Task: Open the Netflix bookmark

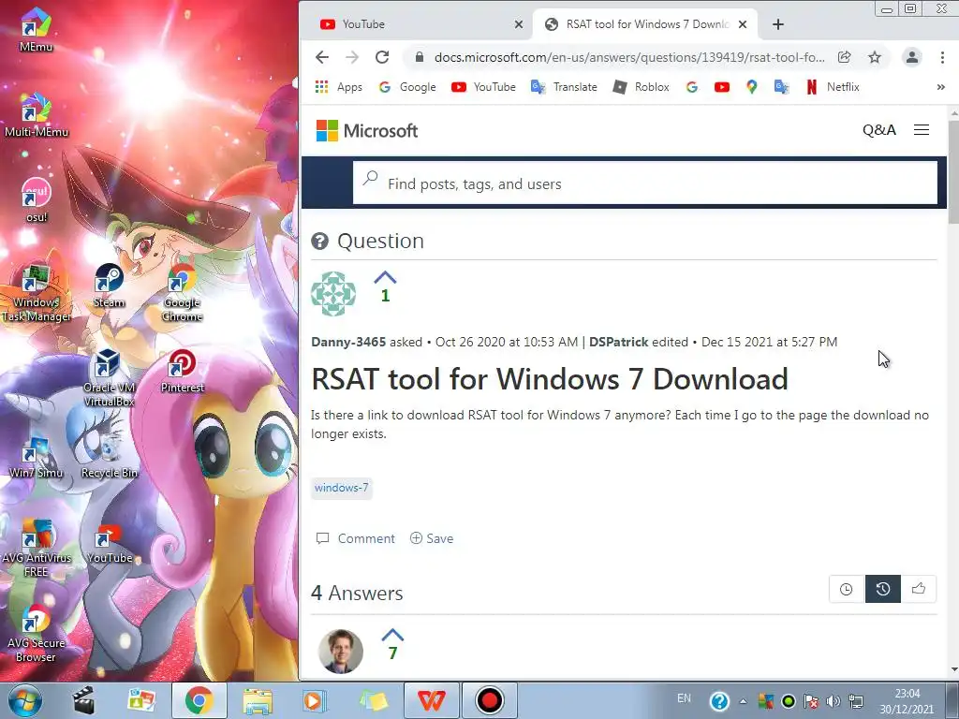Action: (833, 87)
